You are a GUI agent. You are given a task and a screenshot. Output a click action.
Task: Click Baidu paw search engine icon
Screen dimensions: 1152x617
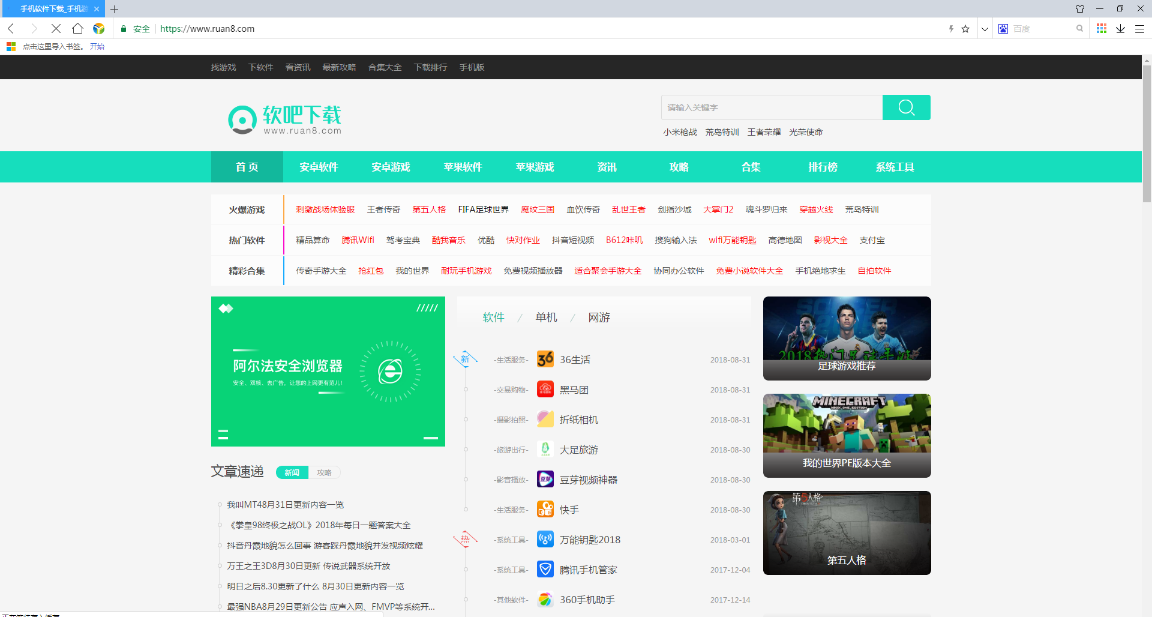(1003, 29)
